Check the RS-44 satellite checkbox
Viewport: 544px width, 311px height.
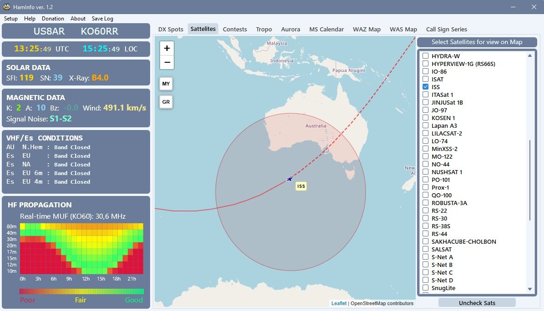click(x=426, y=234)
